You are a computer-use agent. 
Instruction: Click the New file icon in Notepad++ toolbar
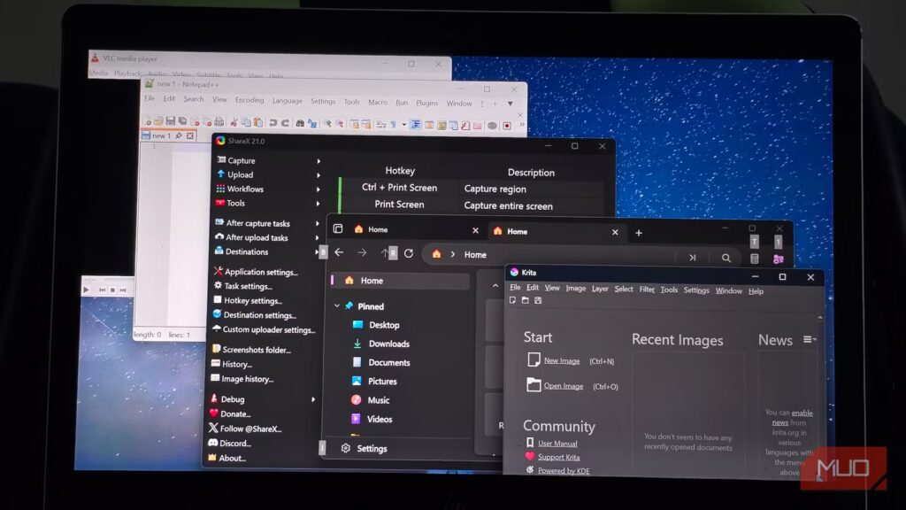(x=147, y=120)
